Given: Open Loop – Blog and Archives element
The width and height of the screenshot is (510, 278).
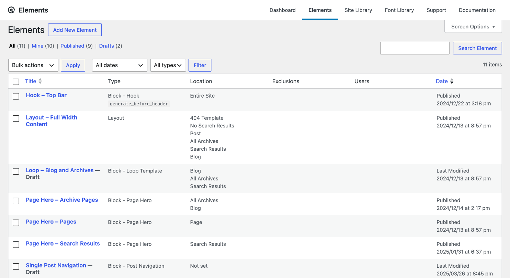Looking at the screenshot, I should pyautogui.click(x=60, y=170).
